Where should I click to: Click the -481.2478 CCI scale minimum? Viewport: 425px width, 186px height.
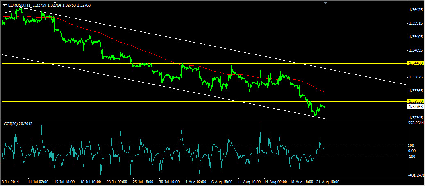[x=416, y=175]
